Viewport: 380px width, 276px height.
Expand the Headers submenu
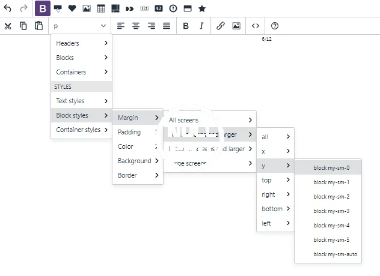[81, 43]
